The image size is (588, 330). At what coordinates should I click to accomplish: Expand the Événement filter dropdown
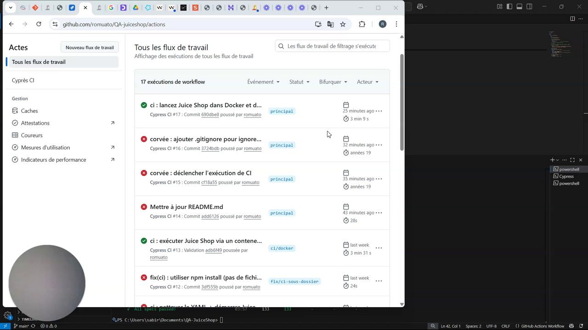[263, 82]
